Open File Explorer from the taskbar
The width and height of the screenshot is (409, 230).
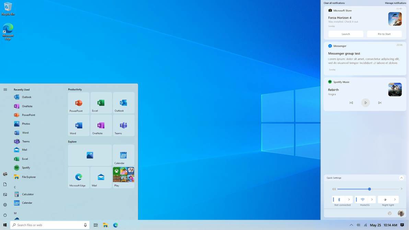(105, 225)
